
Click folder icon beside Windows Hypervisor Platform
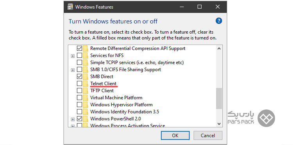coord(85,105)
